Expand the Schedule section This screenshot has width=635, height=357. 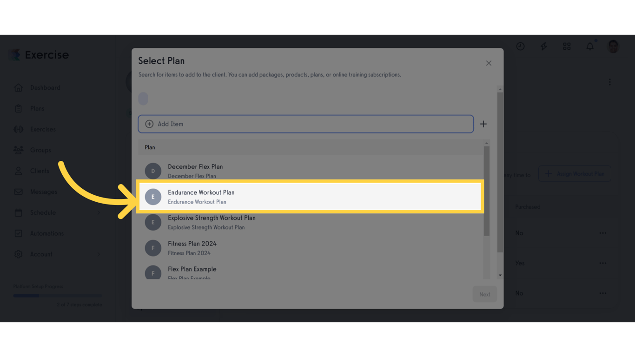pyautogui.click(x=98, y=212)
